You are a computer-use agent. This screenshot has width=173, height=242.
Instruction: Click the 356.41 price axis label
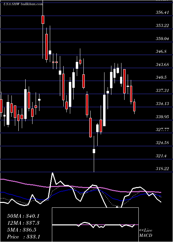(x=162, y=12)
